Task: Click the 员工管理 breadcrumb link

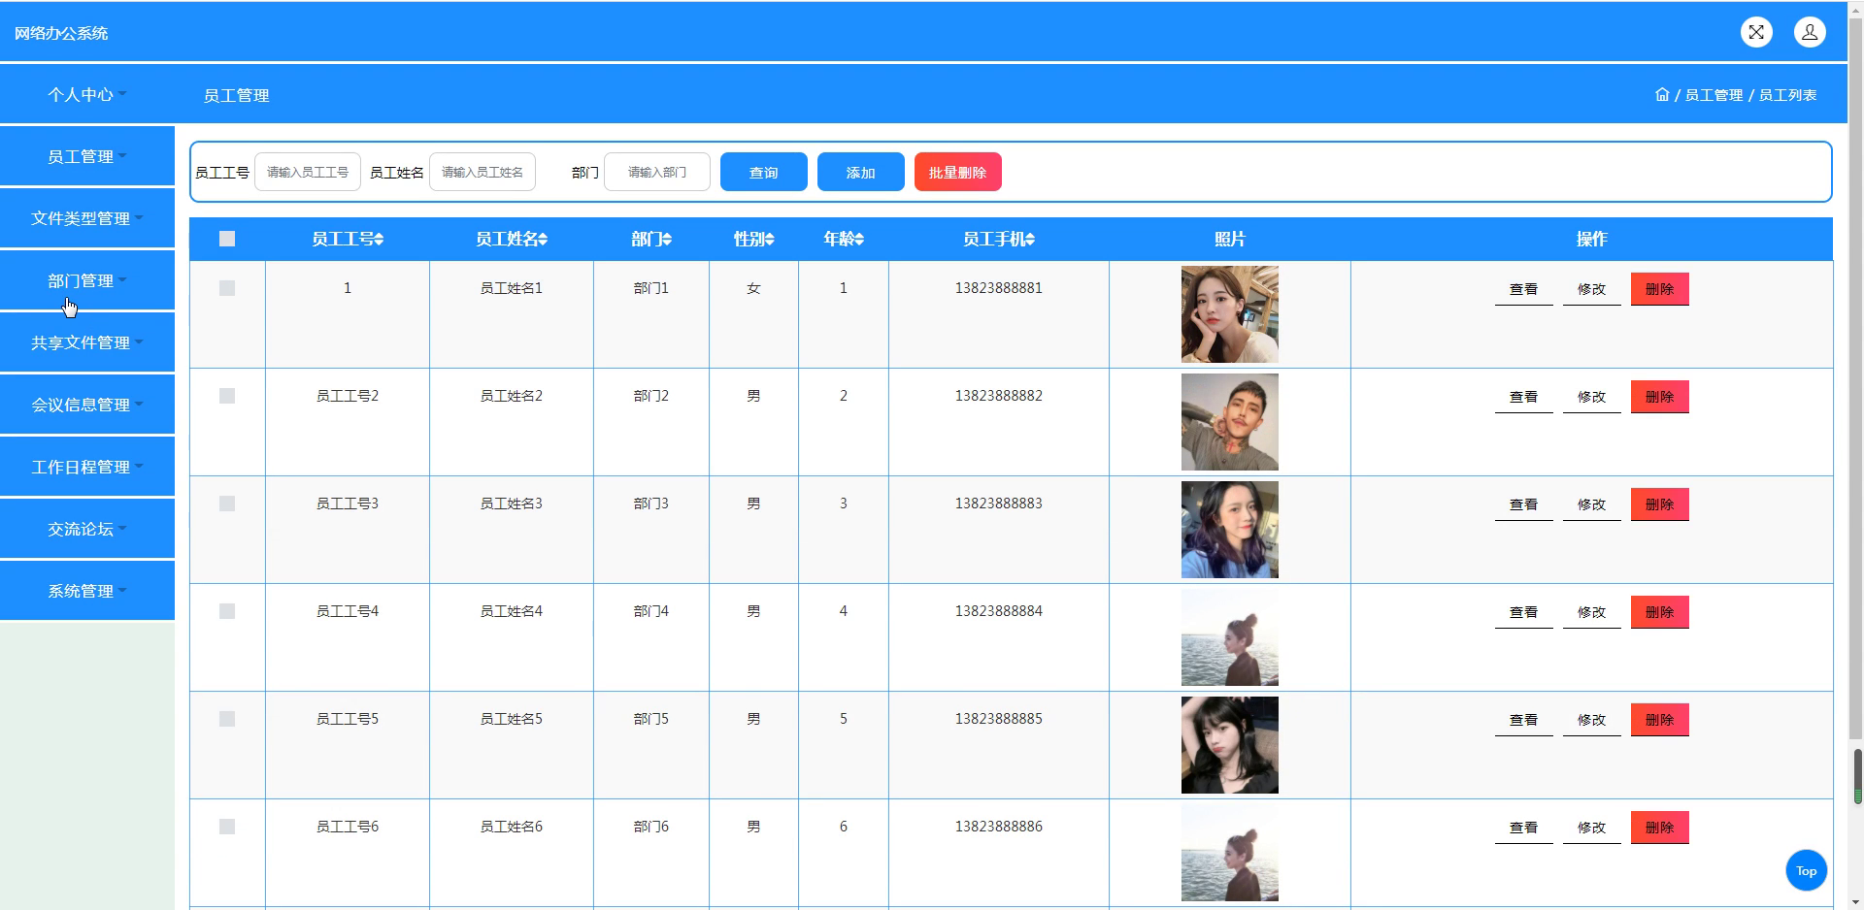Action: pos(1714,95)
